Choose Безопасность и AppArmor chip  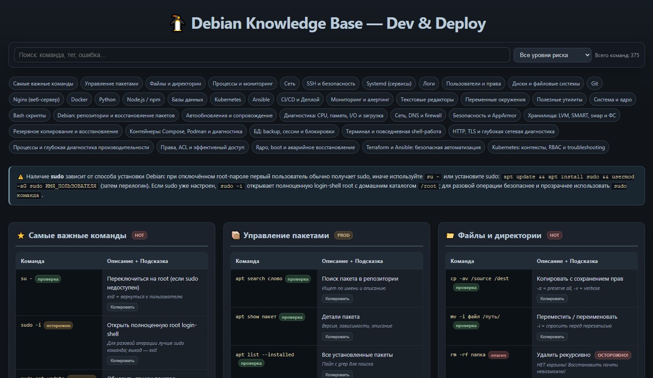pyautogui.click(x=485, y=116)
